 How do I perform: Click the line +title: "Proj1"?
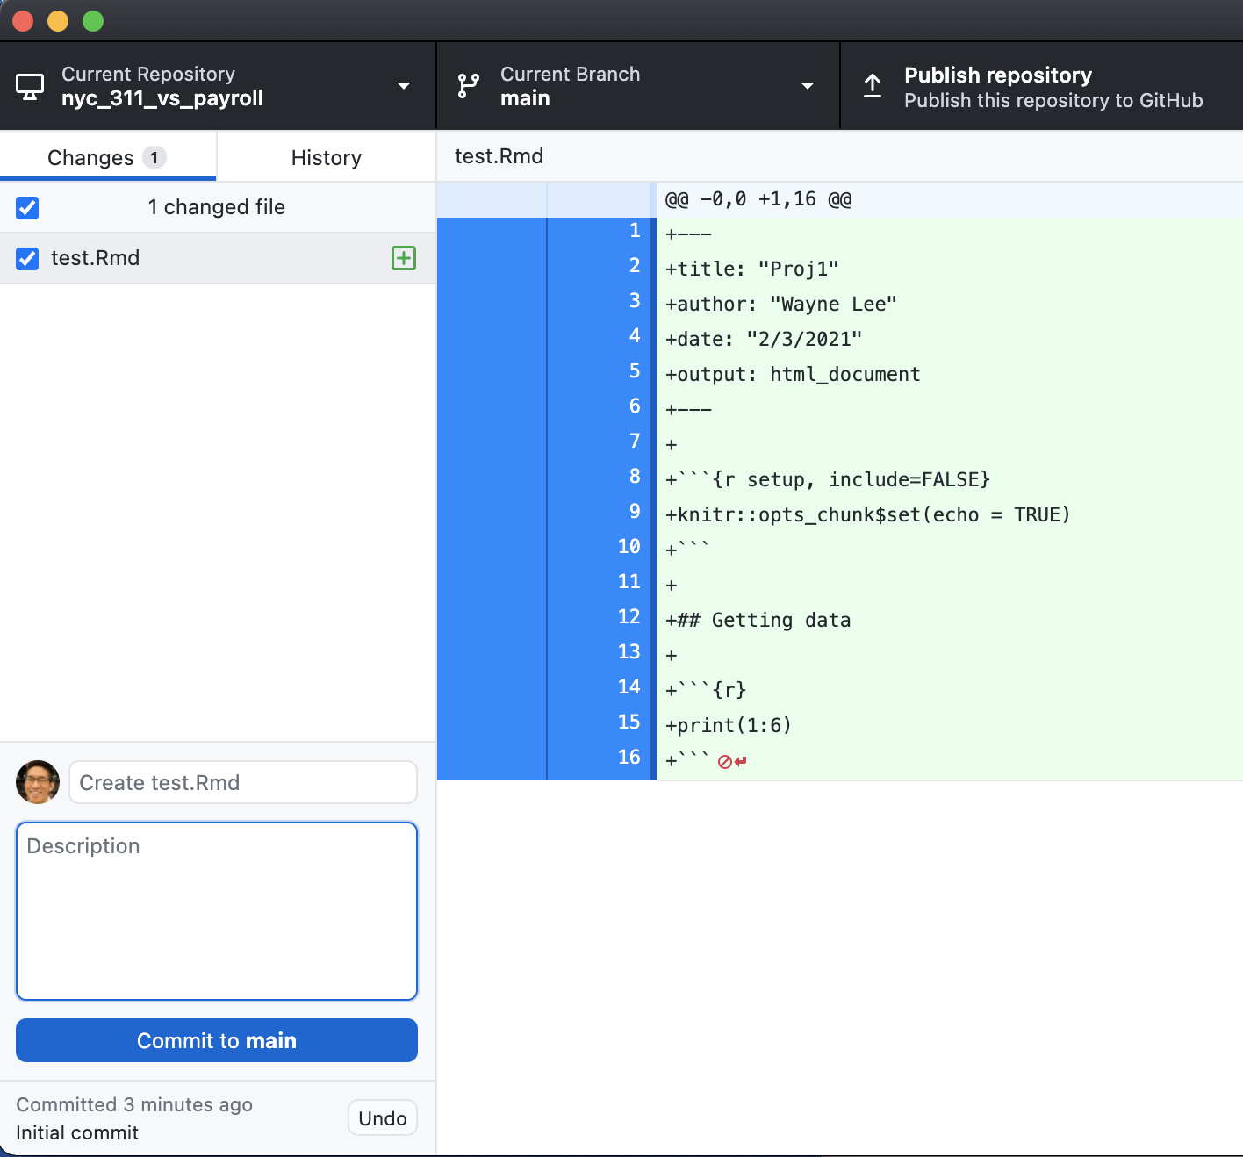(752, 269)
